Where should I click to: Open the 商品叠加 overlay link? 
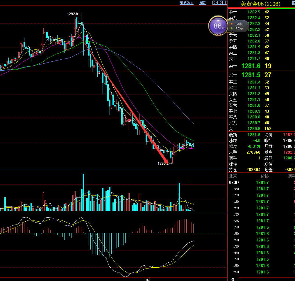tap(186, 3)
